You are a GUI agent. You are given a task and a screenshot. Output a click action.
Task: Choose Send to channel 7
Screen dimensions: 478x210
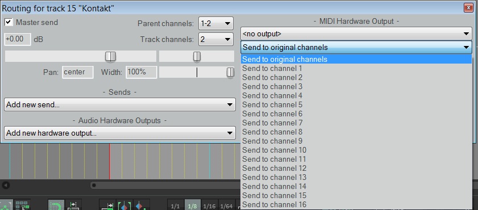click(x=356, y=123)
